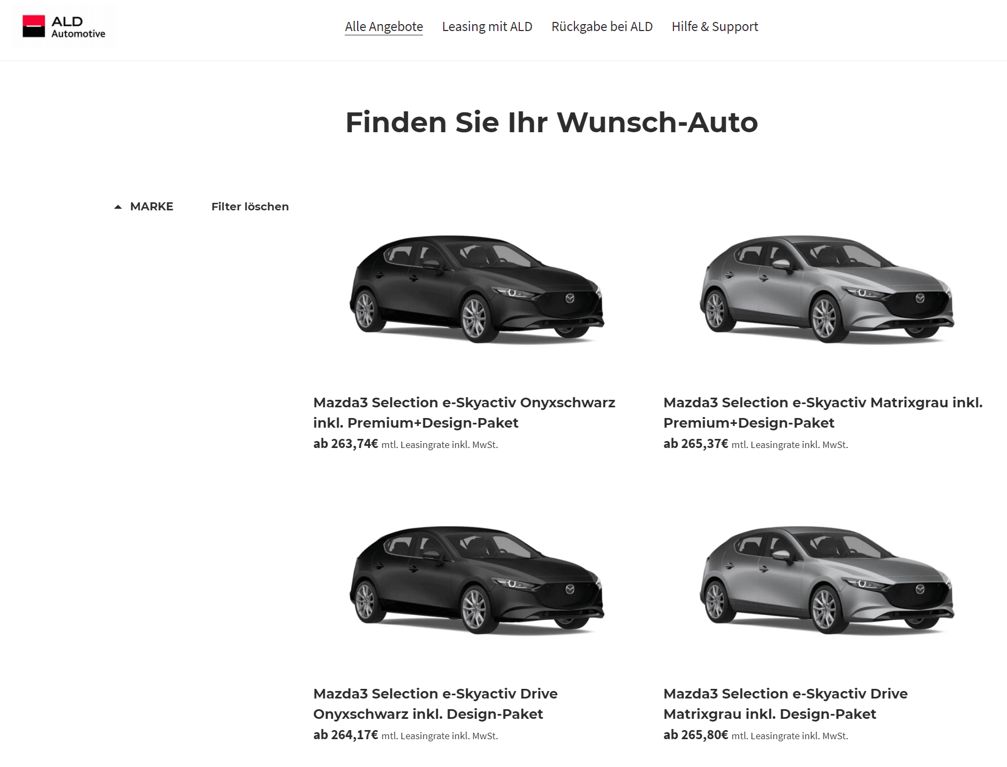The image size is (1007, 767).
Task: Open Mazda3 Drive Matrixgrau Design-Paket title
Action: tap(785, 704)
